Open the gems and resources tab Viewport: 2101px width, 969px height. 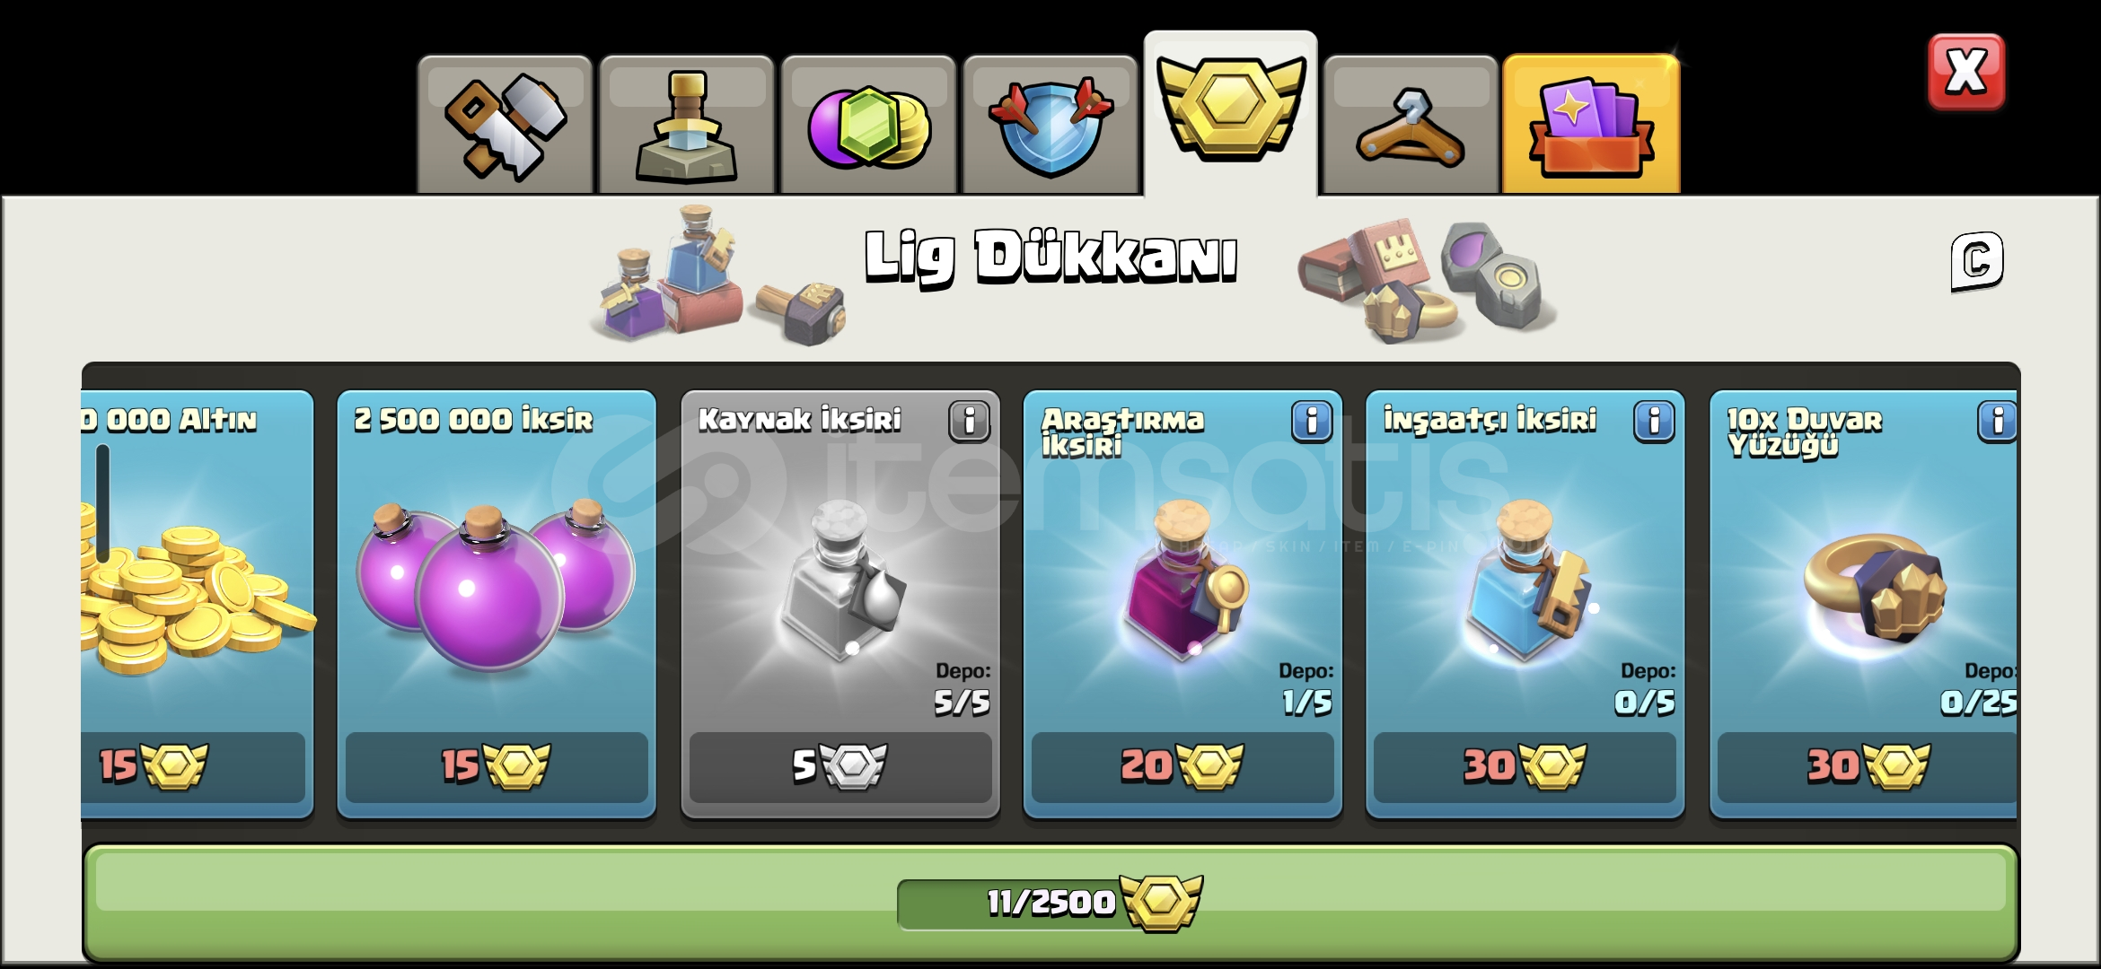click(868, 126)
